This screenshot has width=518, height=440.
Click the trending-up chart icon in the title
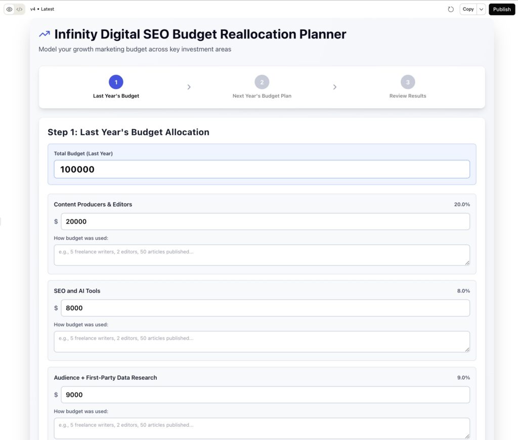[x=45, y=34]
